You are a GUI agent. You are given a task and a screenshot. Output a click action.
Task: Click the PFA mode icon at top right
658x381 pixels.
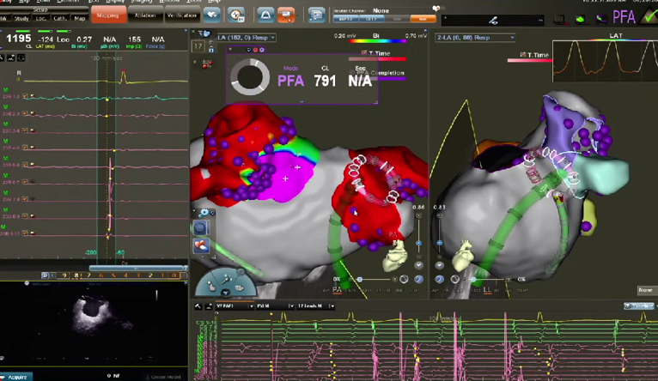624,16
